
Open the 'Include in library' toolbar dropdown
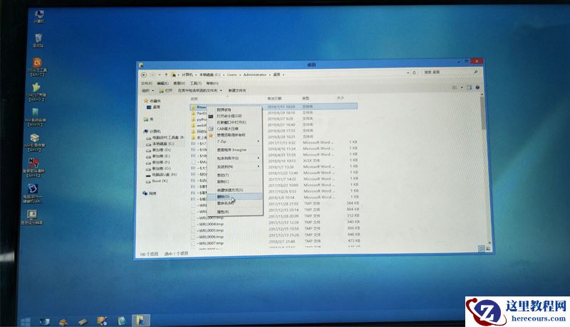[199, 90]
